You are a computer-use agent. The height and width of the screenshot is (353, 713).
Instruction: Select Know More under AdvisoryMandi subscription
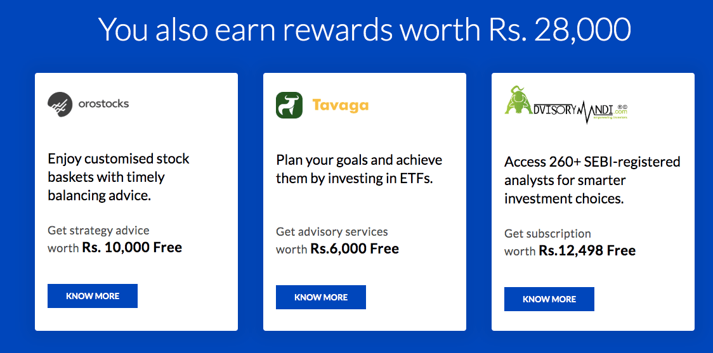tap(549, 299)
